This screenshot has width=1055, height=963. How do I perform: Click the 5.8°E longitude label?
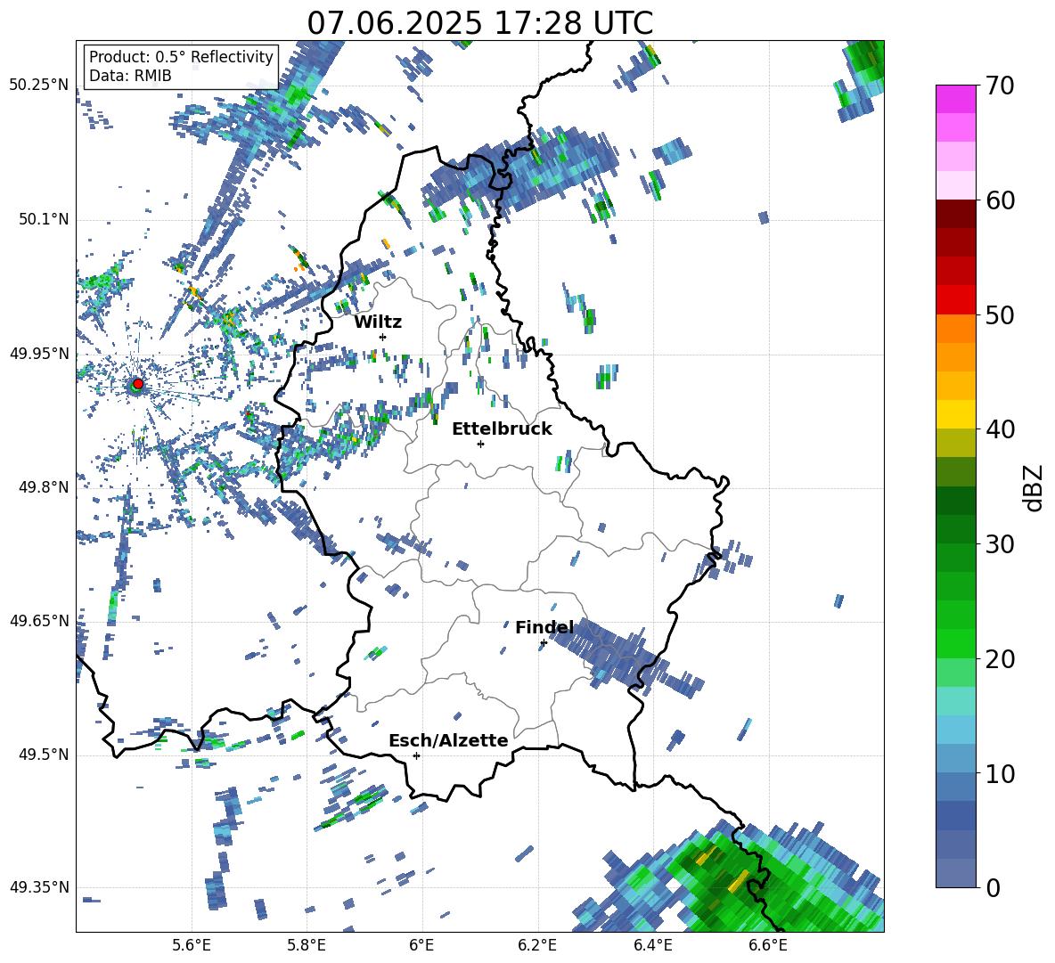(307, 945)
